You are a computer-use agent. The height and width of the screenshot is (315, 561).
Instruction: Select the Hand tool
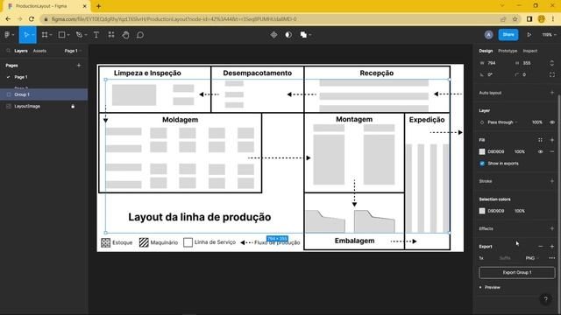click(125, 35)
